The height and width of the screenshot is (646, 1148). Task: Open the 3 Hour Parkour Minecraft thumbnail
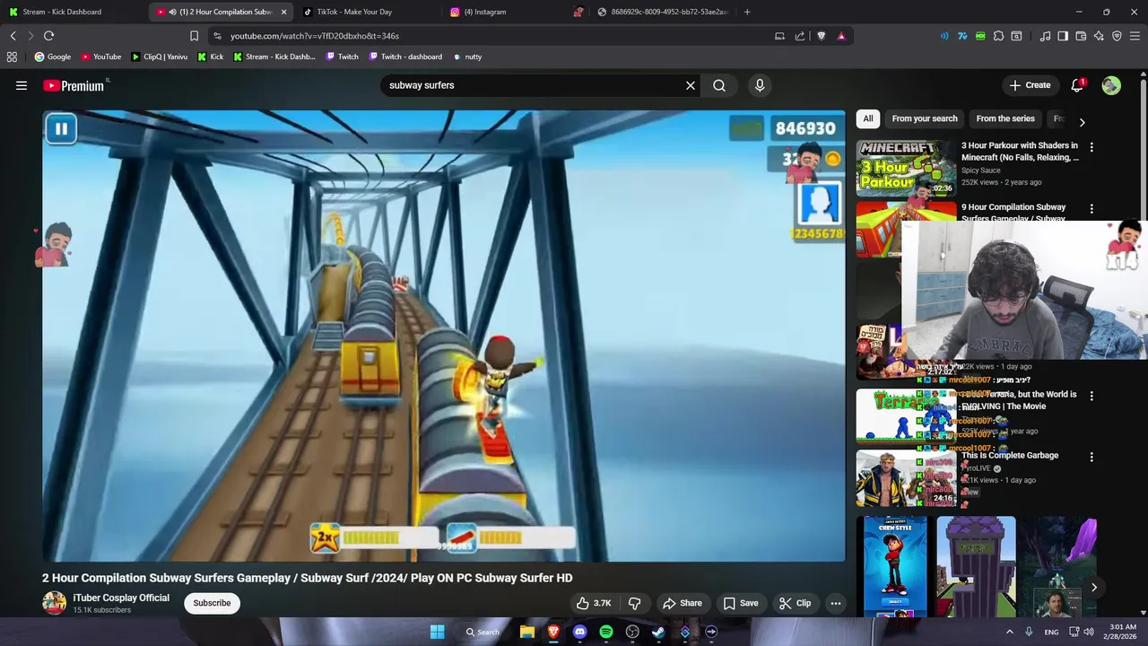click(x=906, y=168)
